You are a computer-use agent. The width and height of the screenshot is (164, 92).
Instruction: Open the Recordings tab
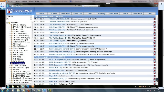pos(101,14)
